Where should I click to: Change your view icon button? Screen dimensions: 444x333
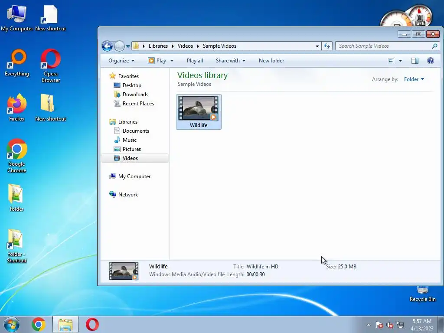tap(391, 61)
